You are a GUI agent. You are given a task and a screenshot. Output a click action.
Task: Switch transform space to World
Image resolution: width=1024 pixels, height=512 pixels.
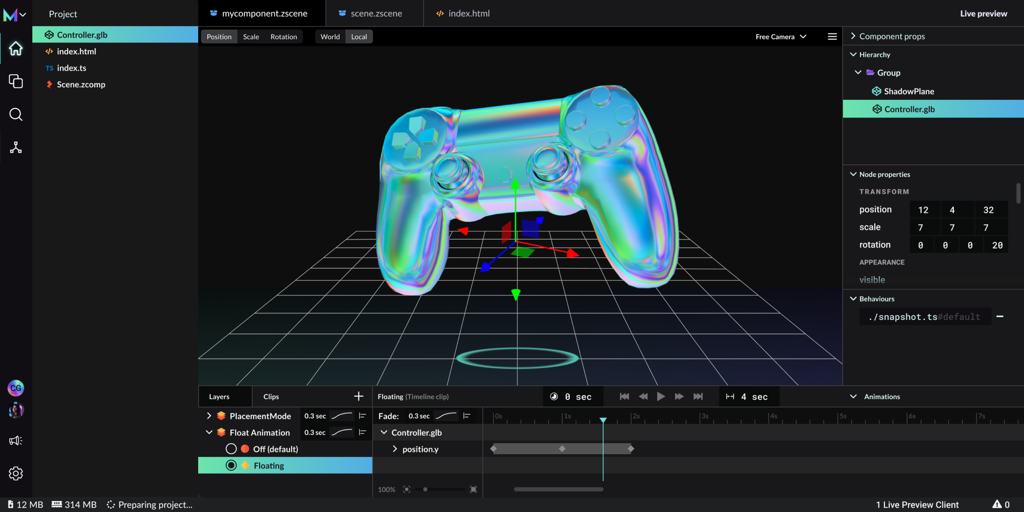(330, 37)
